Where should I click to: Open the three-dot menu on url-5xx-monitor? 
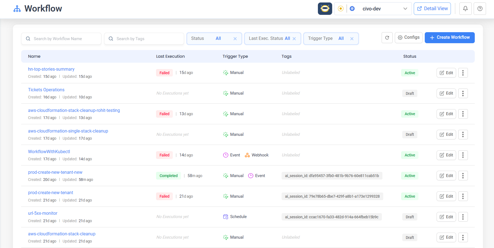click(463, 217)
